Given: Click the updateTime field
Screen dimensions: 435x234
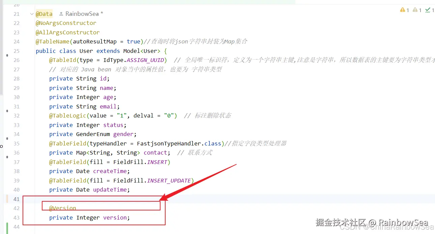Looking at the screenshot, I should point(110,190).
